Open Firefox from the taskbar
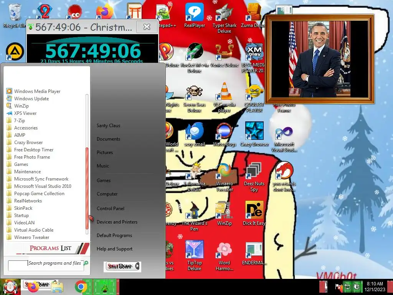The image size is (393, 295). [x=33, y=287]
